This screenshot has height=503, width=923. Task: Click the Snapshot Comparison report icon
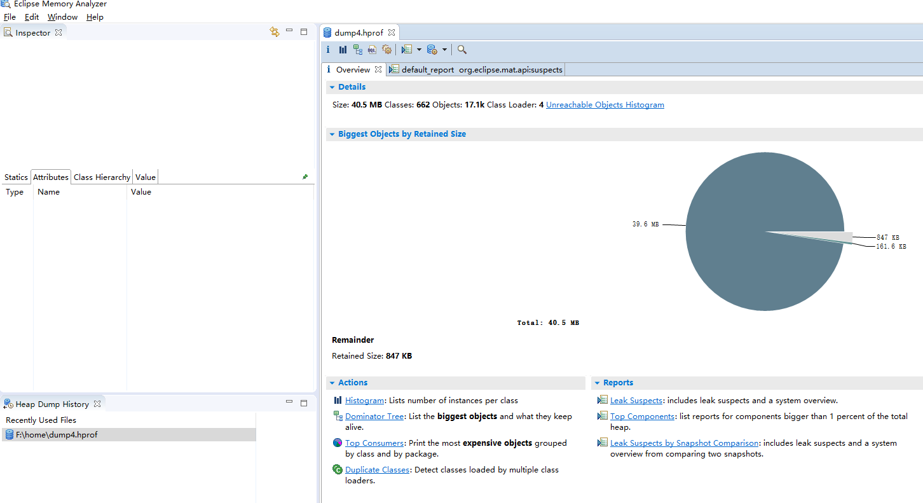pyautogui.click(x=603, y=443)
